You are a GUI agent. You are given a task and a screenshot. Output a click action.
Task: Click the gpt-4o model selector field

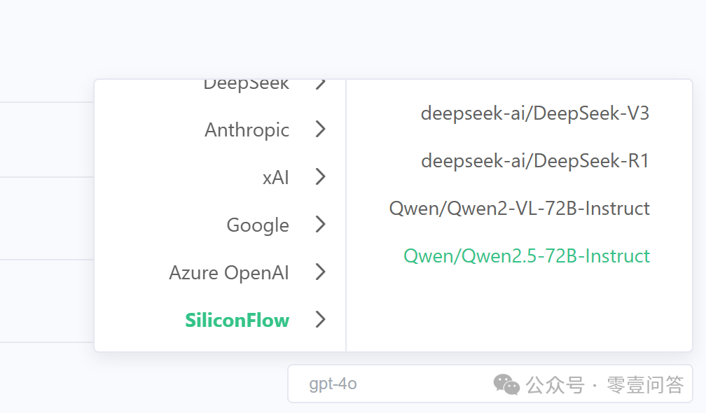385,384
